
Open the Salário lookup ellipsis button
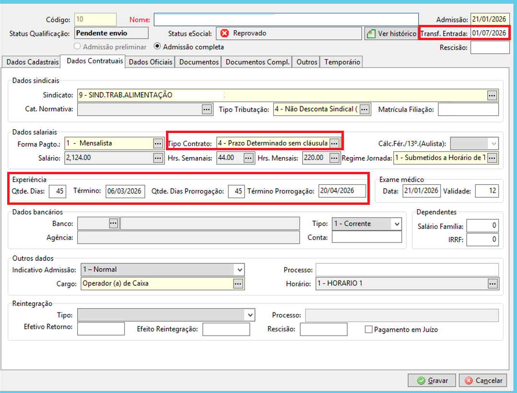tap(158, 158)
